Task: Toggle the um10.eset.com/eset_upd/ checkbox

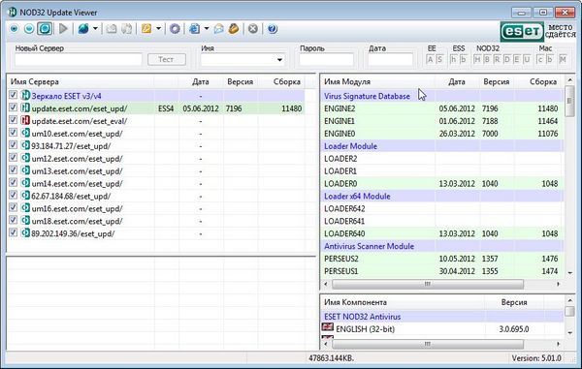Action: click(13, 133)
